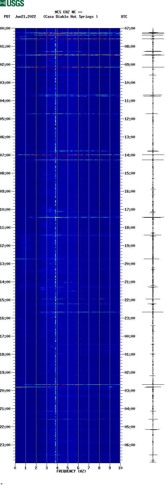Image resolution: width=166 pixels, height=487 pixels.
Task: Click the PDT '08:00' time label
Action: [x=5, y=173]
